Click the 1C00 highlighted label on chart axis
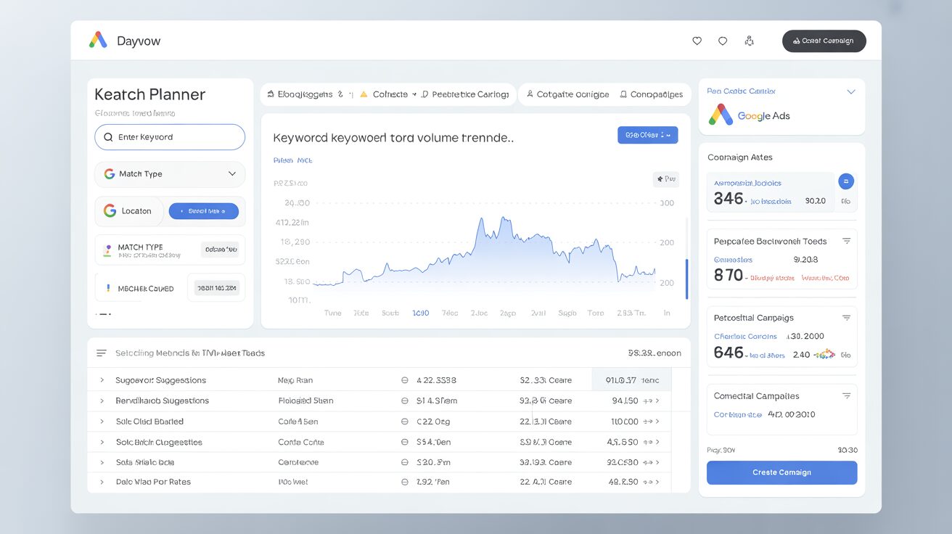 click(x=421, y=313)
